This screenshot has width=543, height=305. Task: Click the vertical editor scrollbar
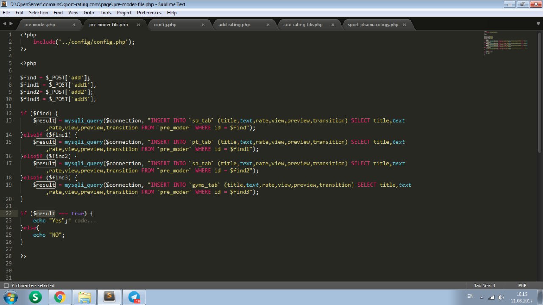pos(540,93)
